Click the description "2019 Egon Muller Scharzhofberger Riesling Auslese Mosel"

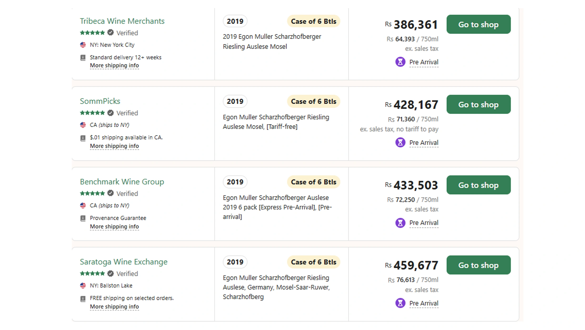(x=272, y=41)
